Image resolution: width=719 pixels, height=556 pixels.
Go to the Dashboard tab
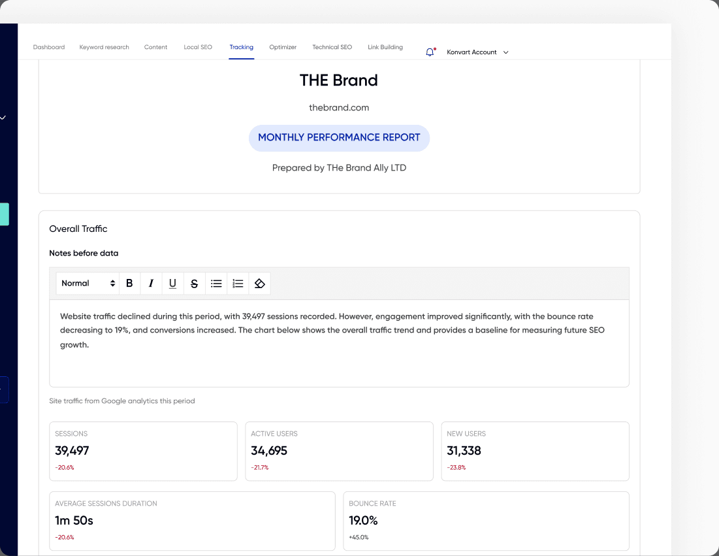pyautogui.click(x=48, y=47)
